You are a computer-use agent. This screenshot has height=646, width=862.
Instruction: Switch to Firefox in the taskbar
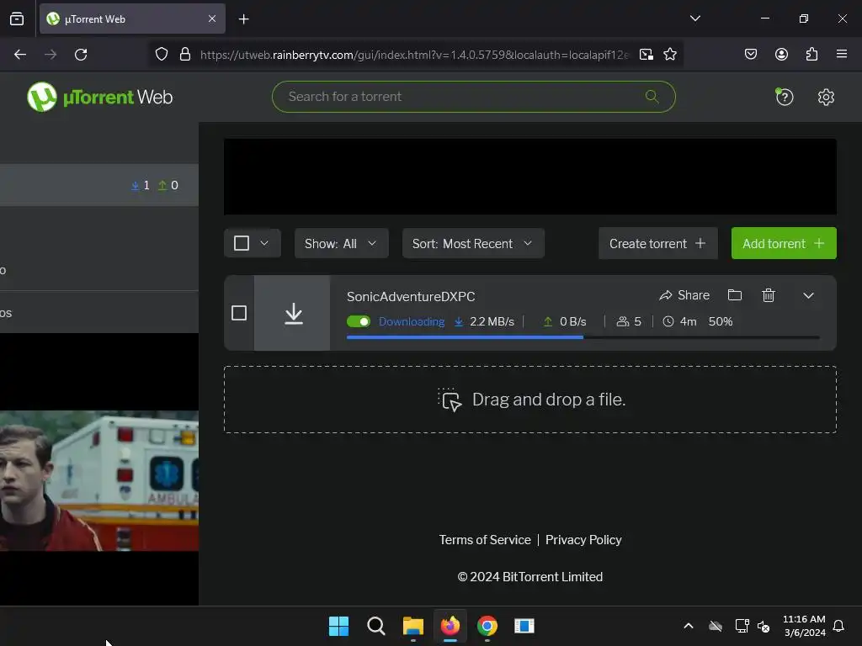[x=450, y=626]
